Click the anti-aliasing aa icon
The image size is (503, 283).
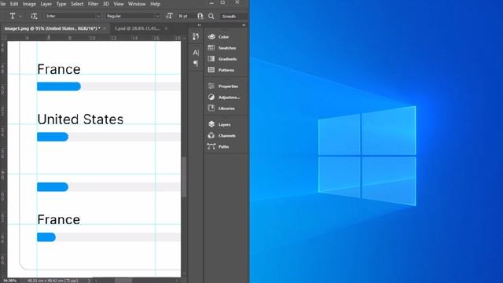point(200,16)
